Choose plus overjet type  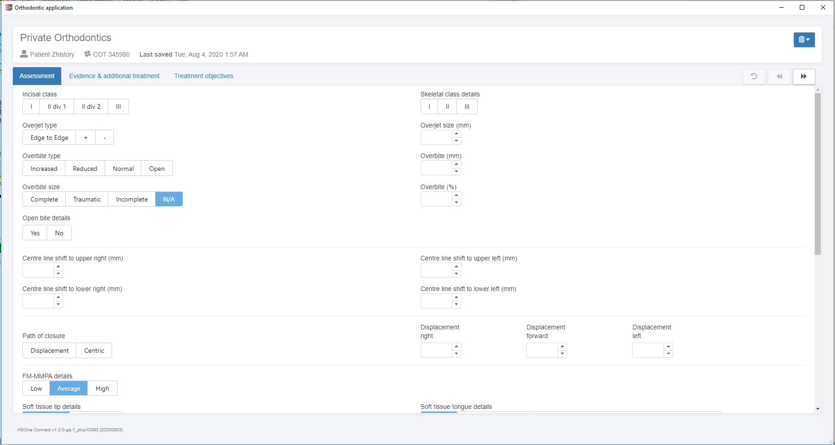(x=86, y=138)
